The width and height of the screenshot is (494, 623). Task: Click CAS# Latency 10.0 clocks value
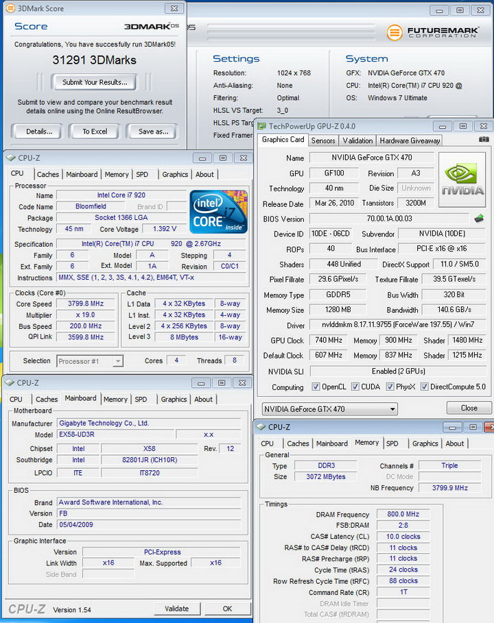pos(403,537)
